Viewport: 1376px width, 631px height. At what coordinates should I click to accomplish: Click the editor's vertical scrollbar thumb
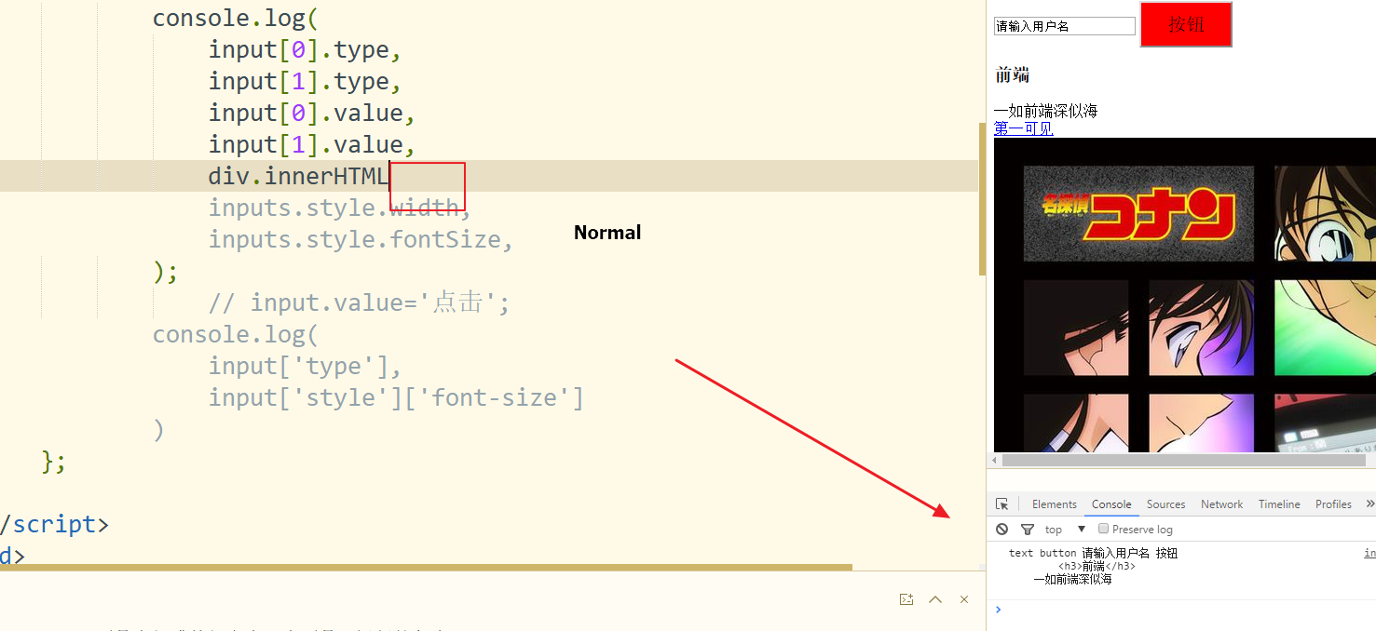(x=982, y=199)
